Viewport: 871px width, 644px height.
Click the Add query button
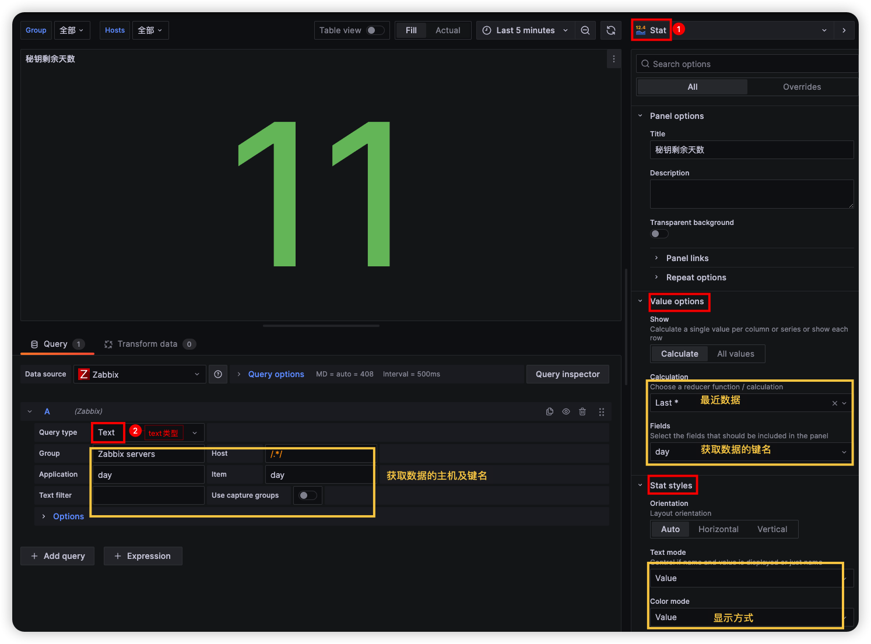58,556
